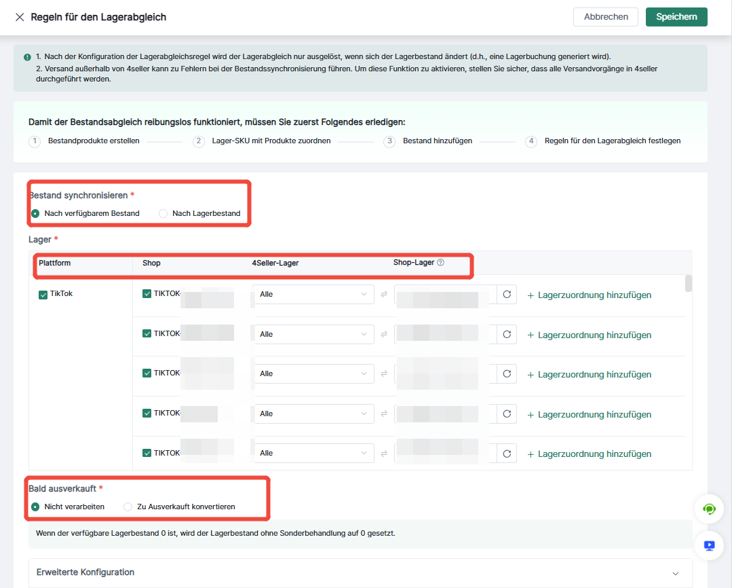
Task: Open the green customer support chat icon
Action: tap(709, 509)
